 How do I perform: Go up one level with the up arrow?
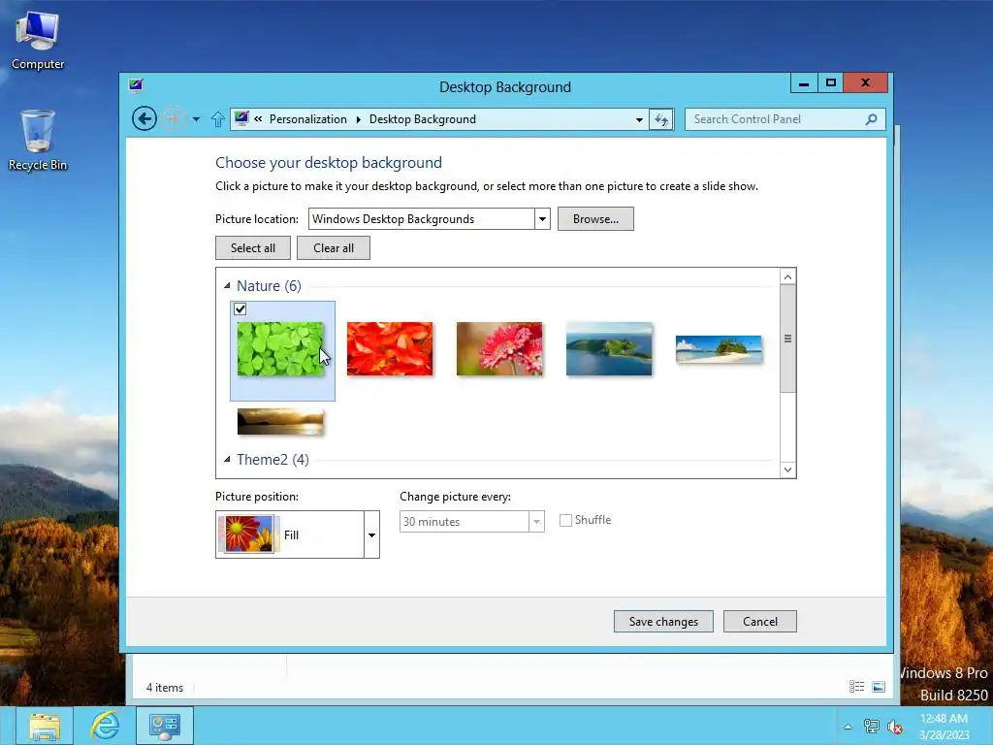click(x=218, y=119)
